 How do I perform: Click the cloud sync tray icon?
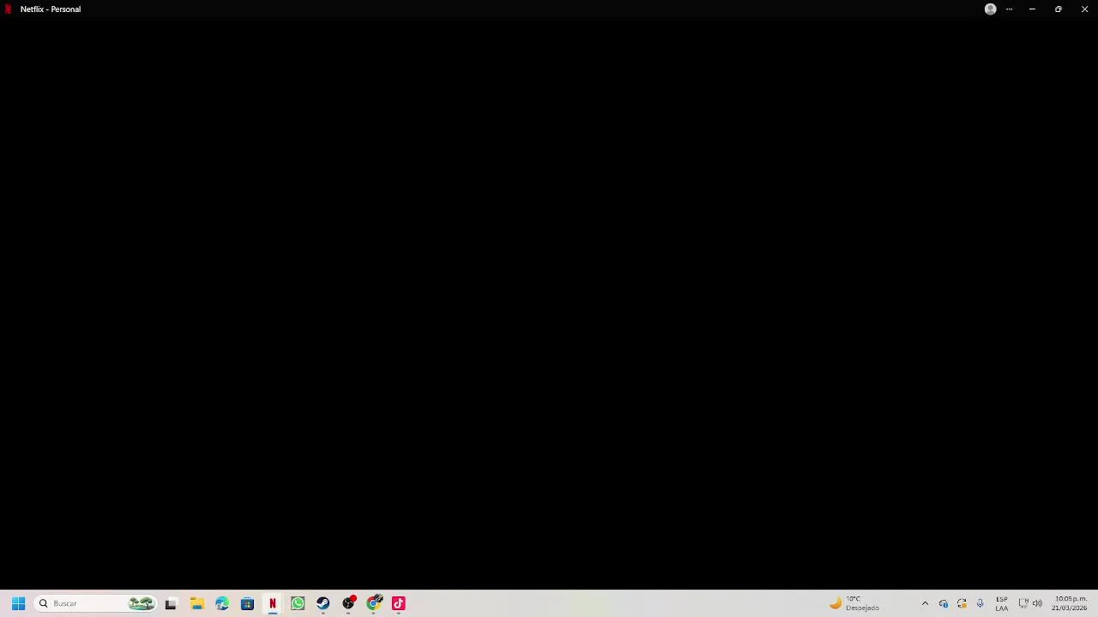(x=944, y=603)
